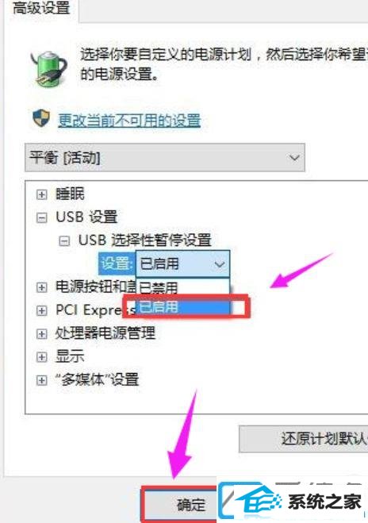Select the 处理器电源管理 tree item text

coord(105,333)
